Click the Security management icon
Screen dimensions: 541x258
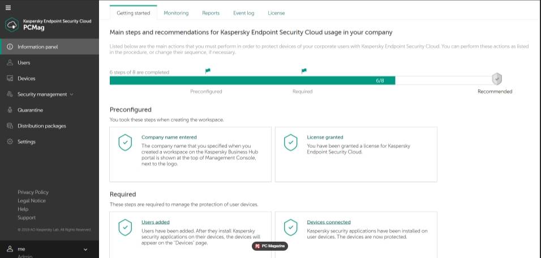click(10, 94)
